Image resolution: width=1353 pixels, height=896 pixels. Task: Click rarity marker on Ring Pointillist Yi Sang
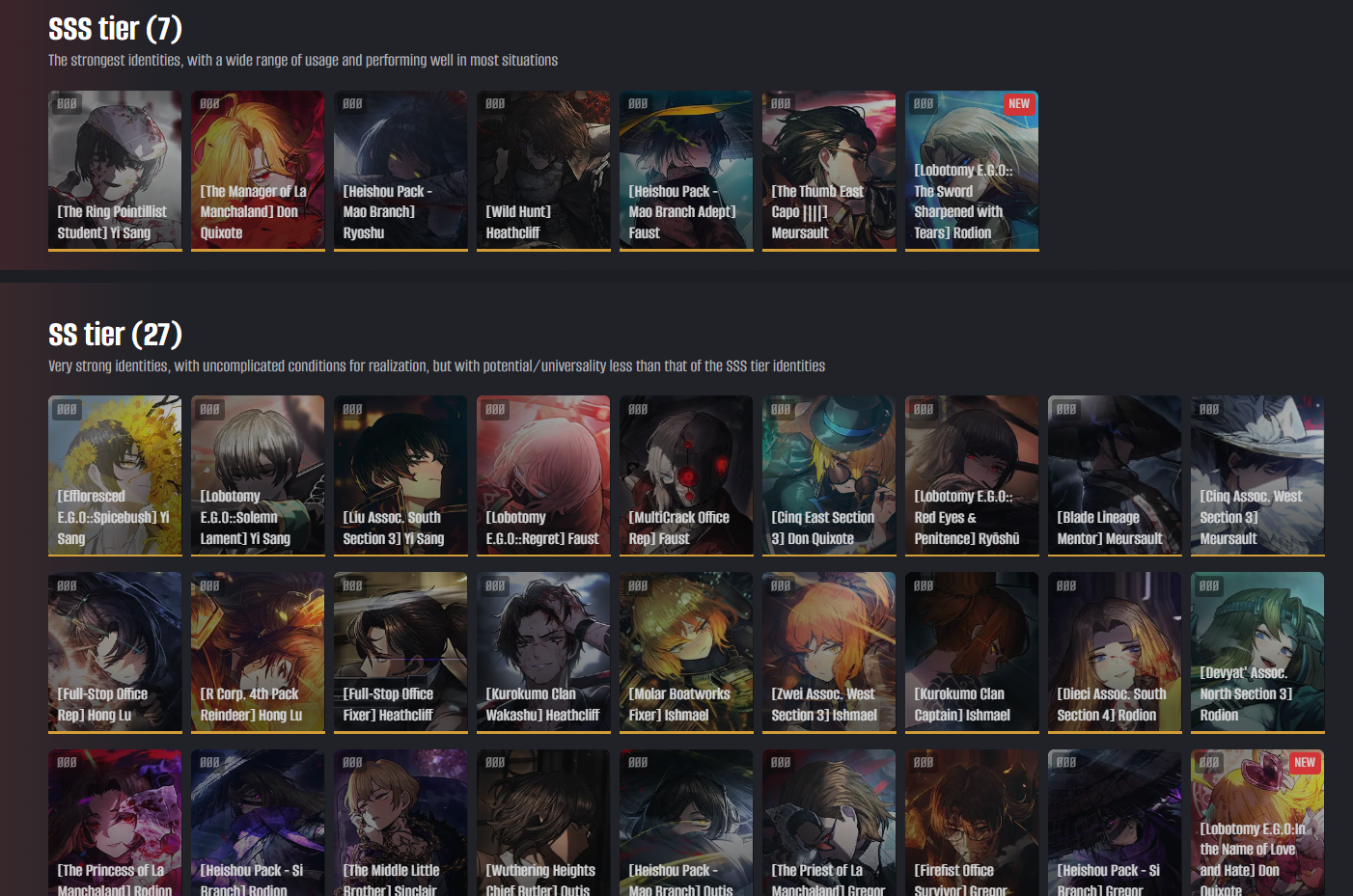[67, 103]
